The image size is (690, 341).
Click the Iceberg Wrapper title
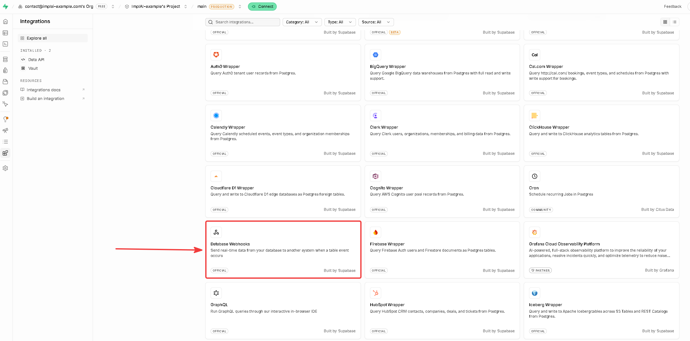click(546, 305)
